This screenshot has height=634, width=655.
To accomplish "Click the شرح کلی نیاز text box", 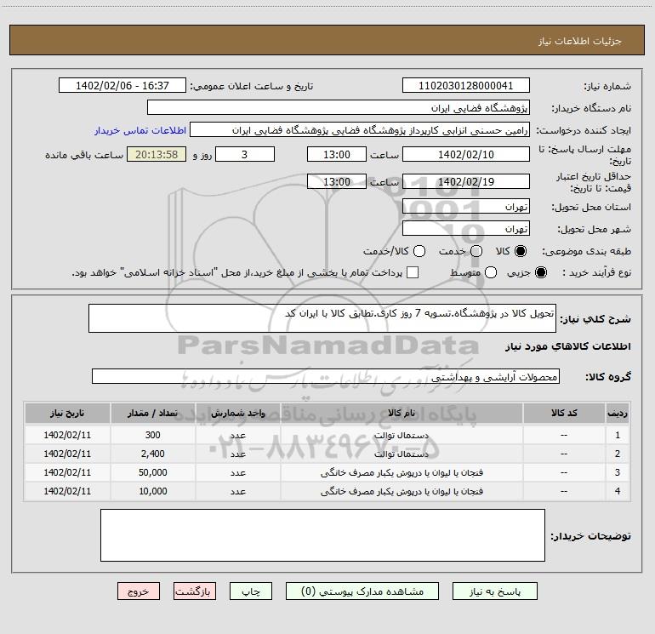I will (322, 318).
